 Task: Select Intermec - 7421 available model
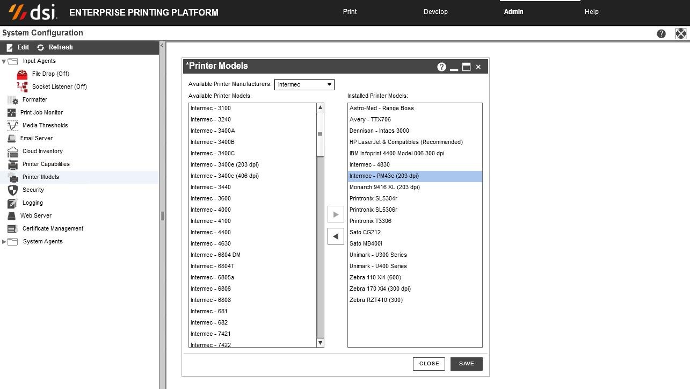(252, 334)
